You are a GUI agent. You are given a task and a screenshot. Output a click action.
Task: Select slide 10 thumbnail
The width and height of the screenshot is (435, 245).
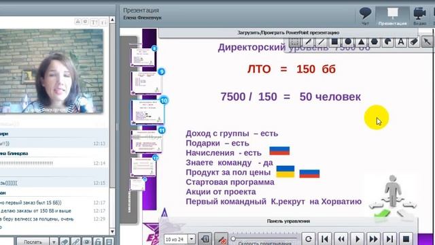[147, 112]
